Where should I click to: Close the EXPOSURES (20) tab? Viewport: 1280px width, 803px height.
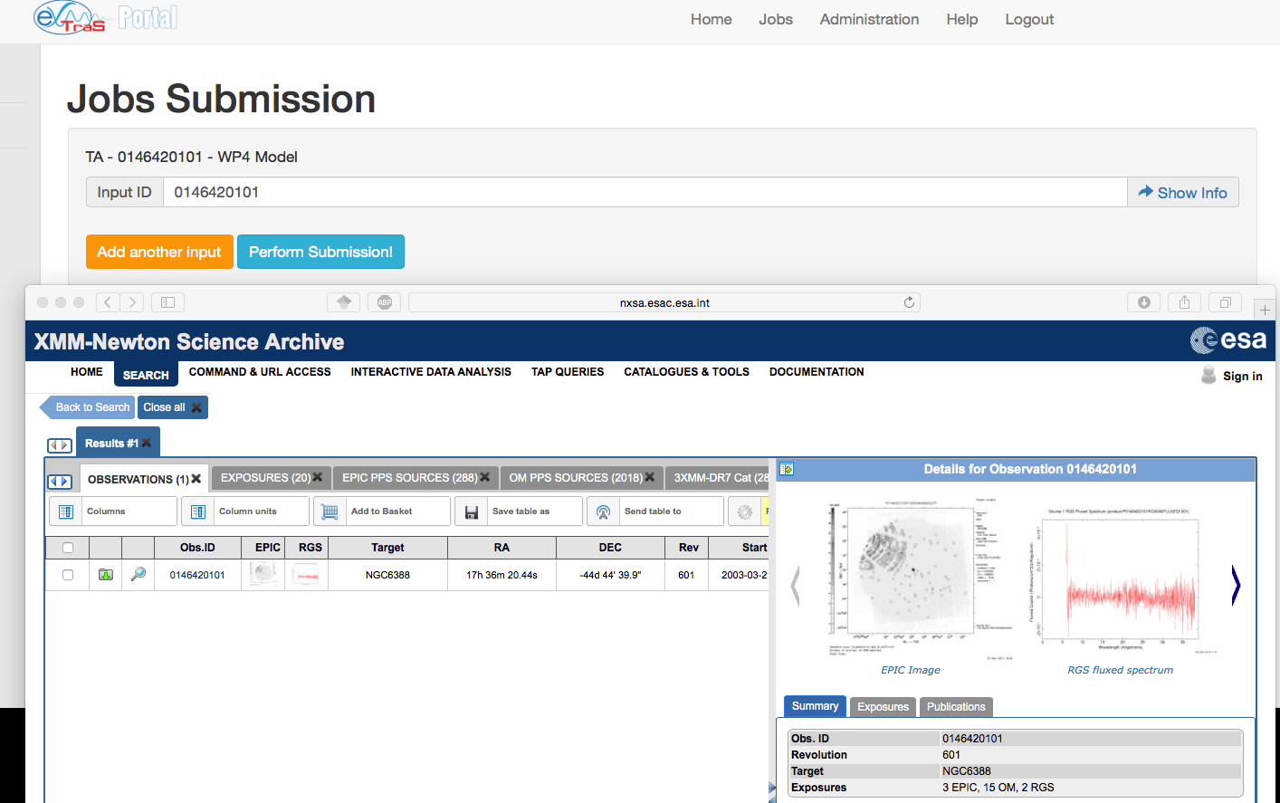tap(318, 477)
